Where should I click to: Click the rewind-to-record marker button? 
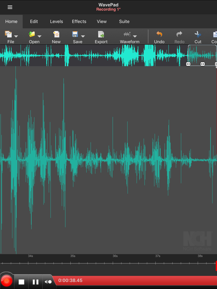tap(48, 282)
